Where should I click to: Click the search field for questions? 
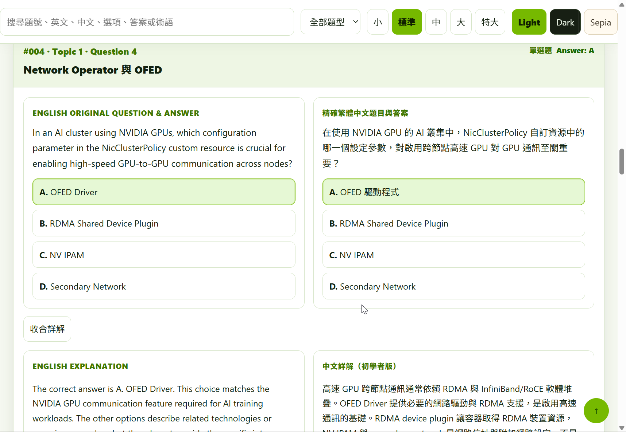click(x=147, y=22)
